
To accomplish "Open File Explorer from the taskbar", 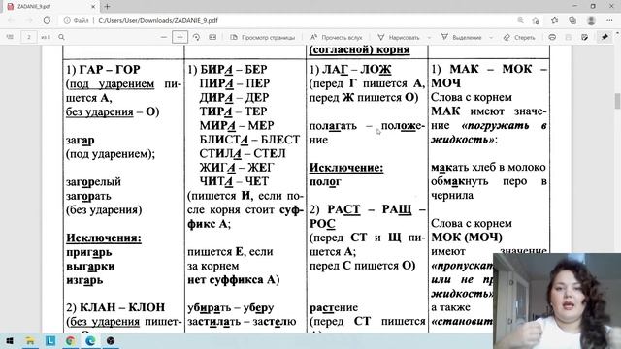I will click(x=30, y=340).
